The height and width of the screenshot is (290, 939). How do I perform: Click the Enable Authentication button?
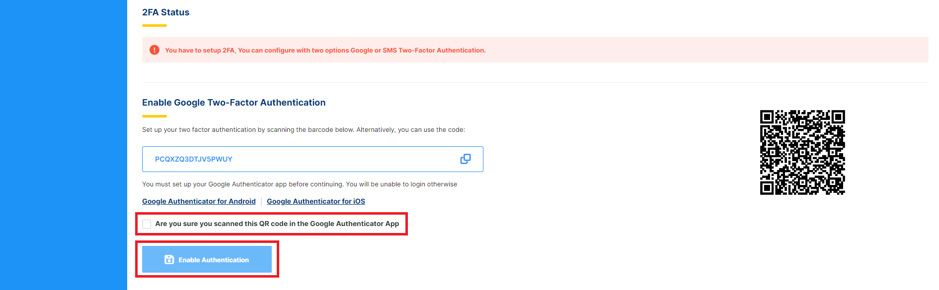pyautogui.click(x=207, y=259)
